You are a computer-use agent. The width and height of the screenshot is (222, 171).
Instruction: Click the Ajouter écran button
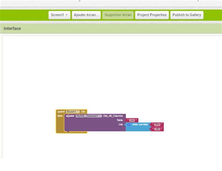point(86,15)
